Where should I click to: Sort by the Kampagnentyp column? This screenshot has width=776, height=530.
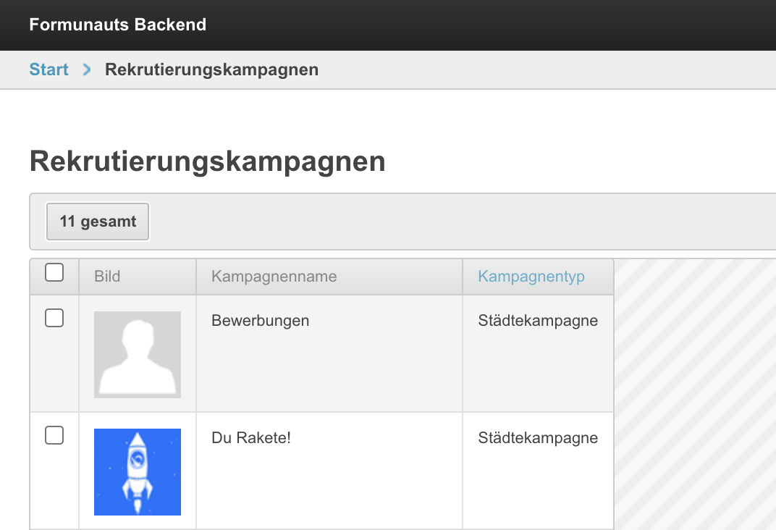pos(531,276)
